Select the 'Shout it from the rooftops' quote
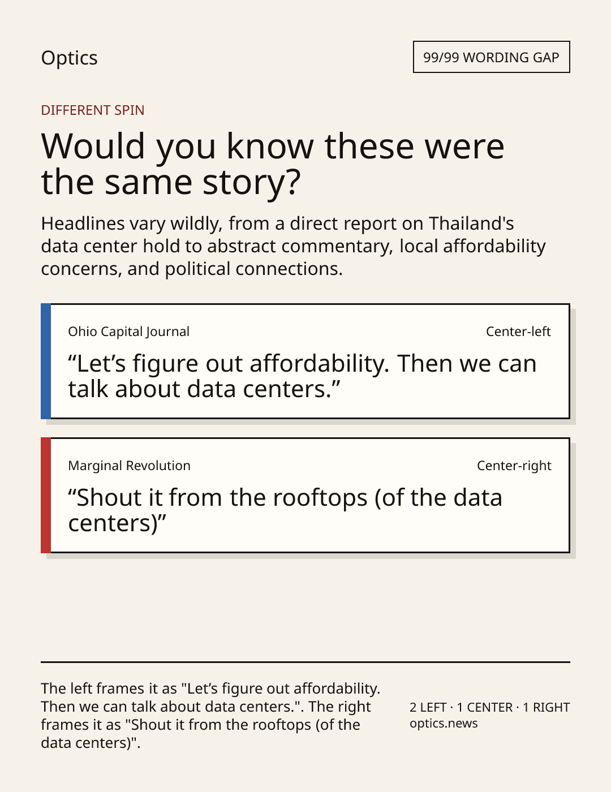 [x=285, y=510]
